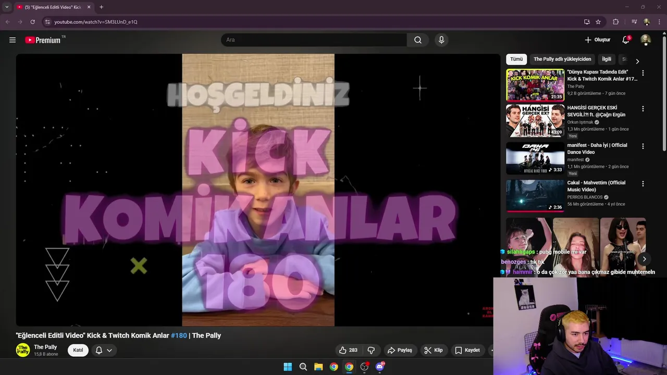Viewport: 667px width, 375px height.
Task: Create a clip with Klip
Action: click(x=434, y=350)
